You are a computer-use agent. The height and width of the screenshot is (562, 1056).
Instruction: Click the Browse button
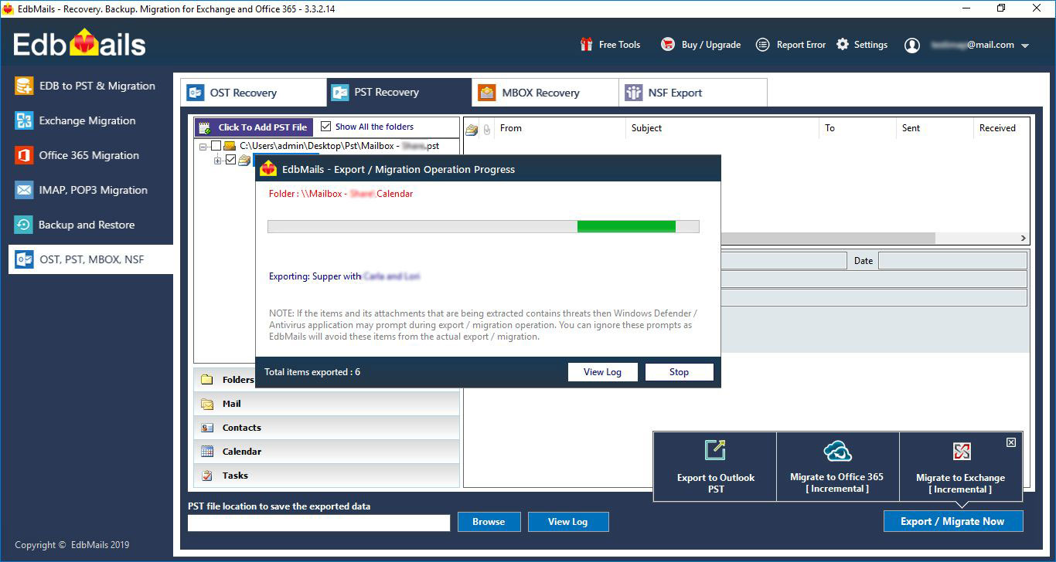(x=489, y=522)
